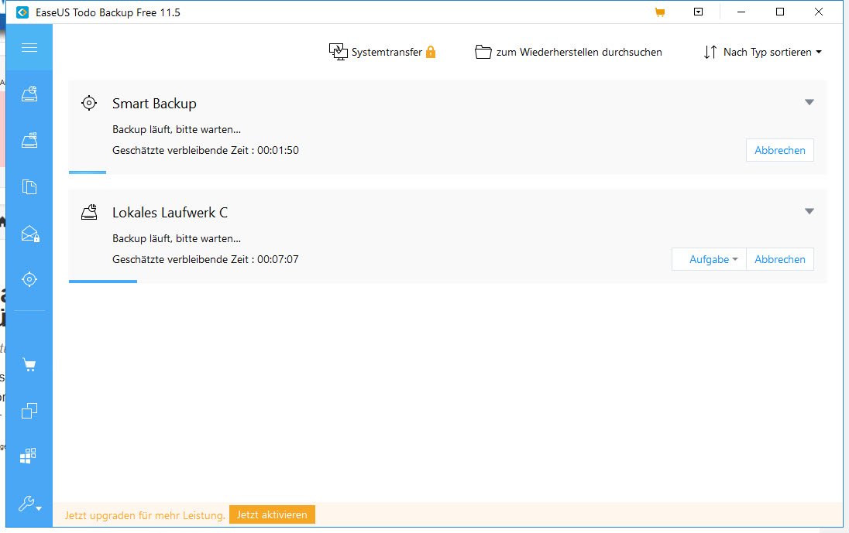Select System Backup sidebar icon

29,140
